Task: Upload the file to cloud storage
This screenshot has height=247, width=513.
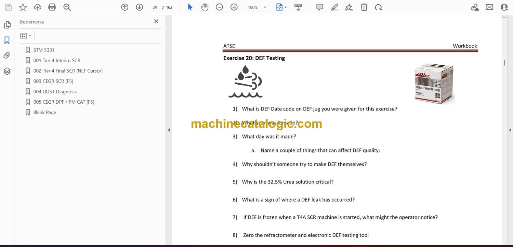Action: [x=38, y=7]
